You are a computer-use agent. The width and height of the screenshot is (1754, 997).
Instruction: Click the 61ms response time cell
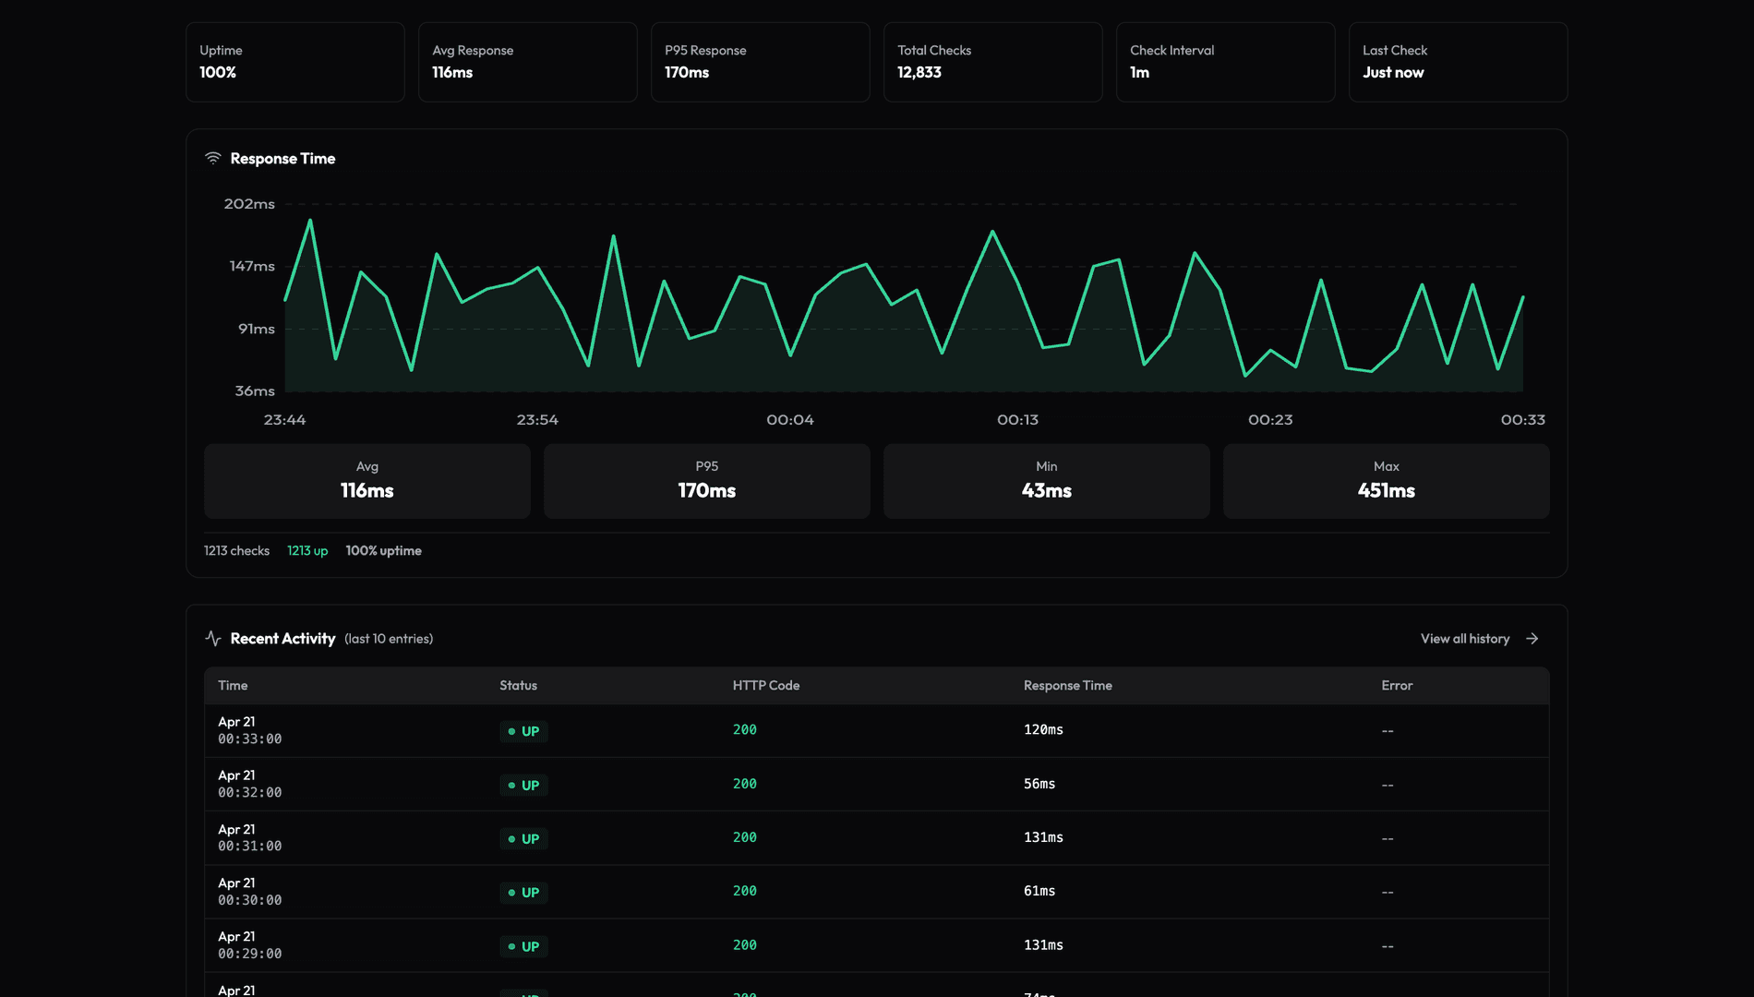pos(1039,891)
